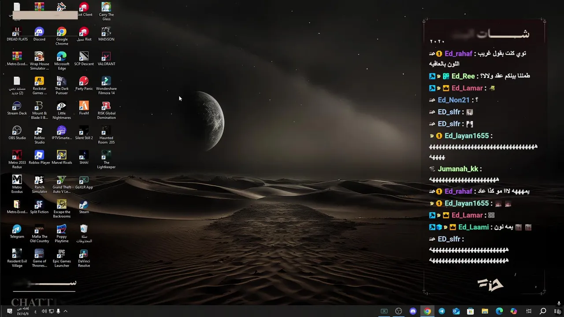The image size is (564, 317).
Task: Open Telegram from the taskbar
Action: [x=442, y=311]
